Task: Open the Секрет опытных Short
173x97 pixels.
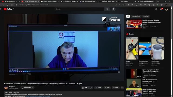Action: [132, 48]
